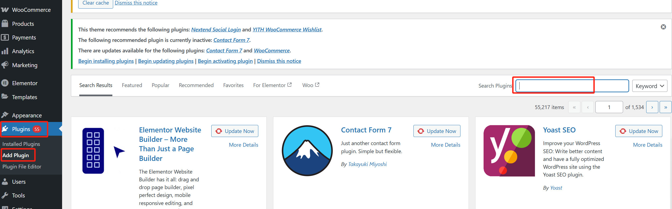Click the Payments dollar icon
This screenshot has height=209, width=672.
click(x=5, y=37)
